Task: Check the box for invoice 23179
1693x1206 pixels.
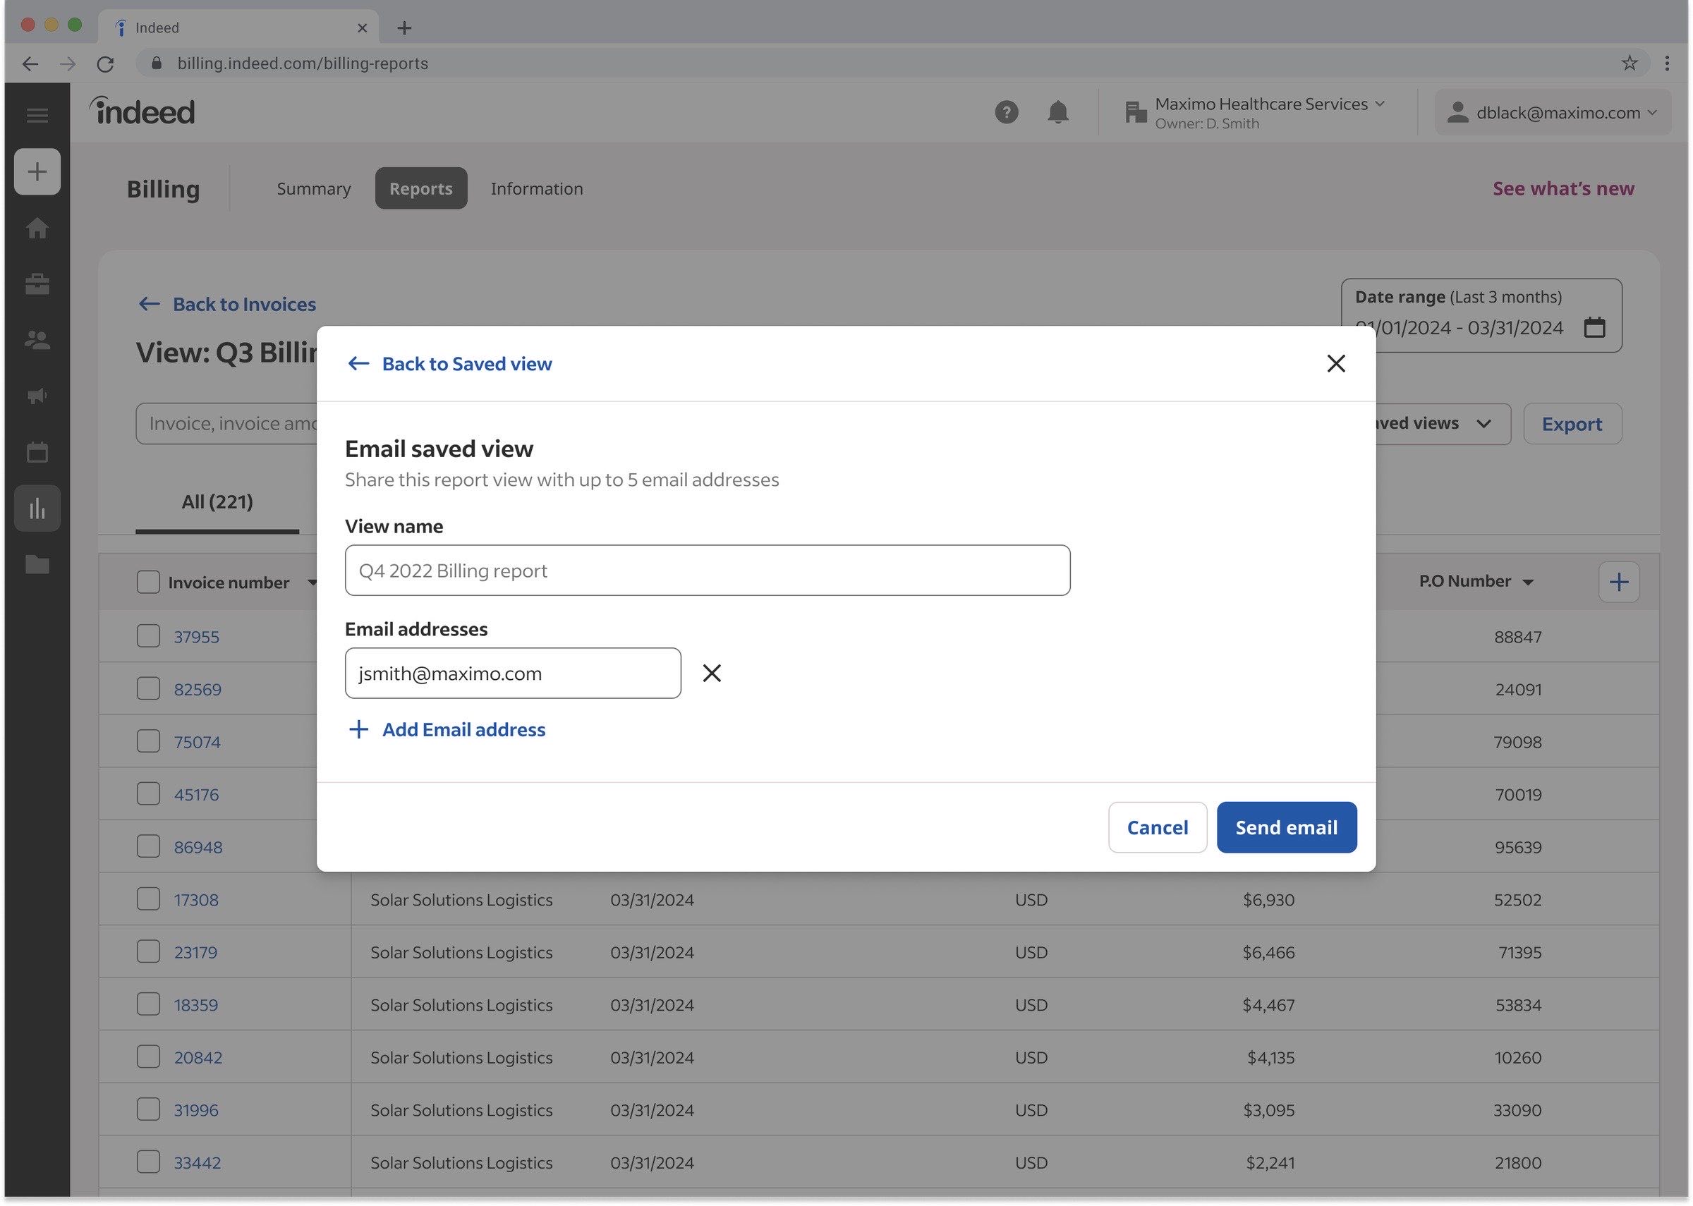Action: pyautogui.click(x=149, y=952)
